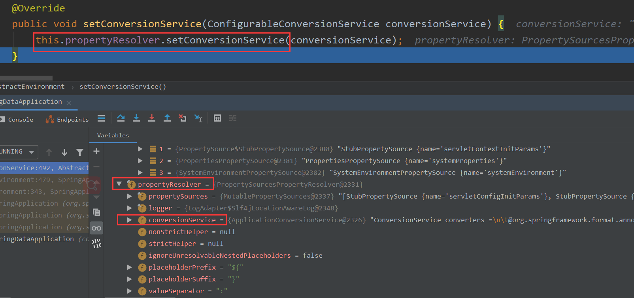Expand array element 1 StubPropertySource row
634x298 pixels.
140,149
